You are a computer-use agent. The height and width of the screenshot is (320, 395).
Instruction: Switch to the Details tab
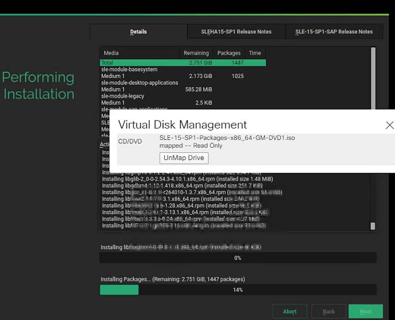click(x=138, y=32)
